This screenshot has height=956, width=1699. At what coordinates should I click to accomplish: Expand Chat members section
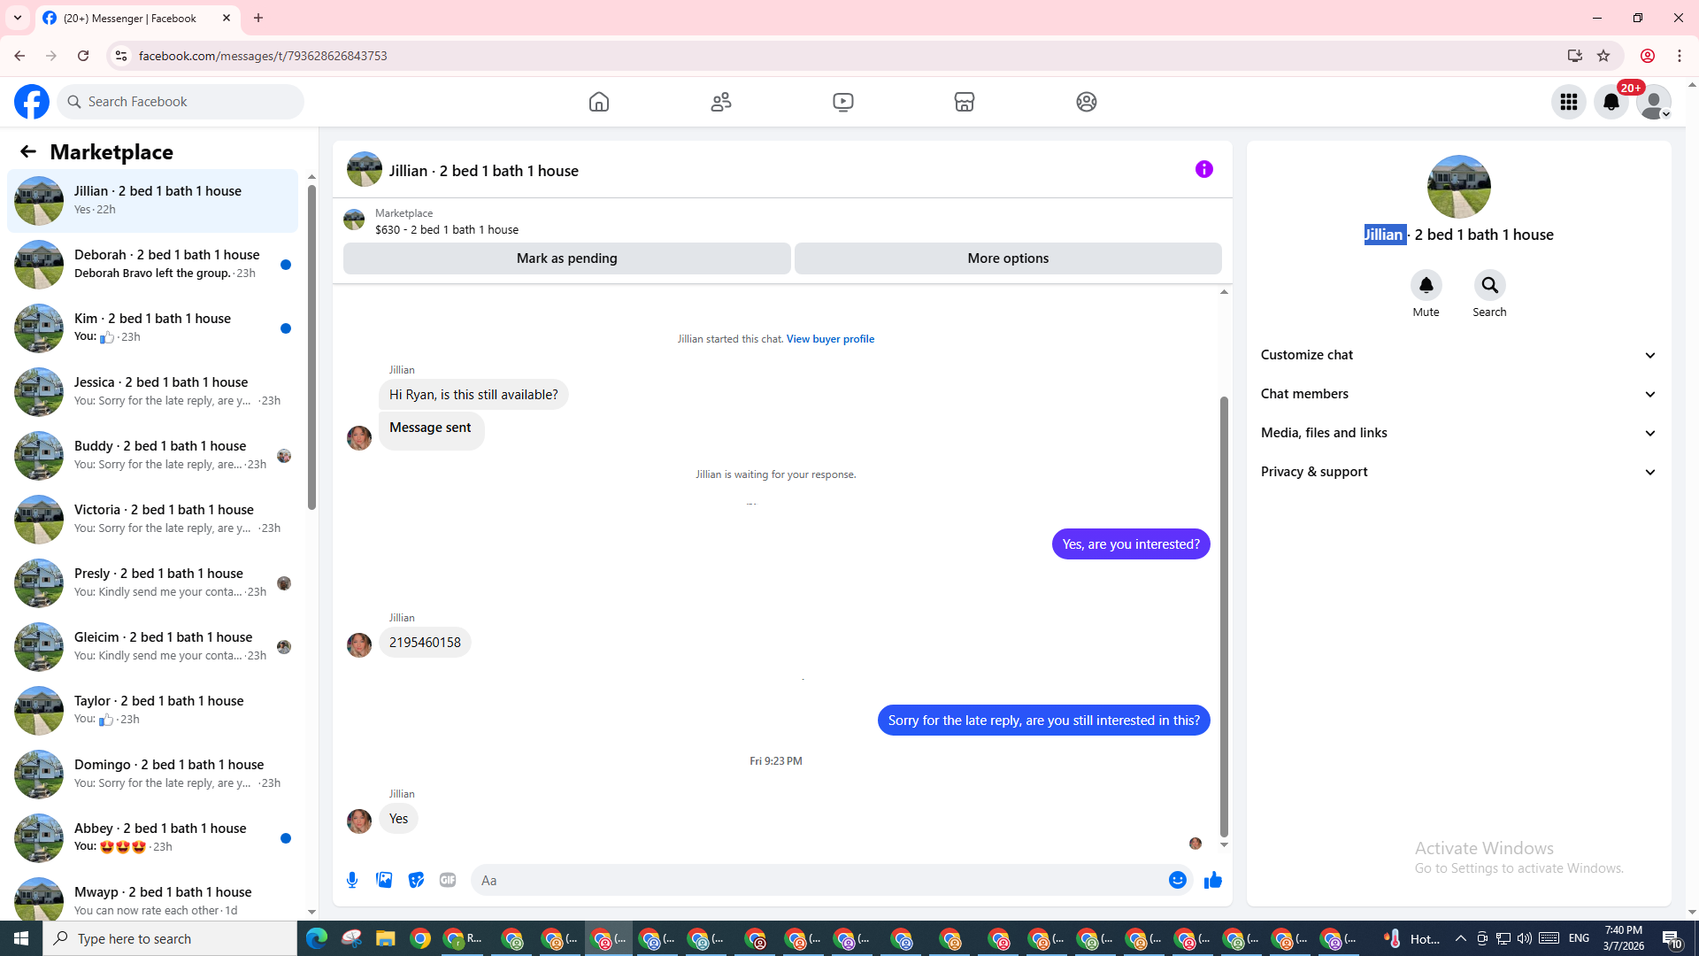pyautogui.click(x=1458, y=394)
